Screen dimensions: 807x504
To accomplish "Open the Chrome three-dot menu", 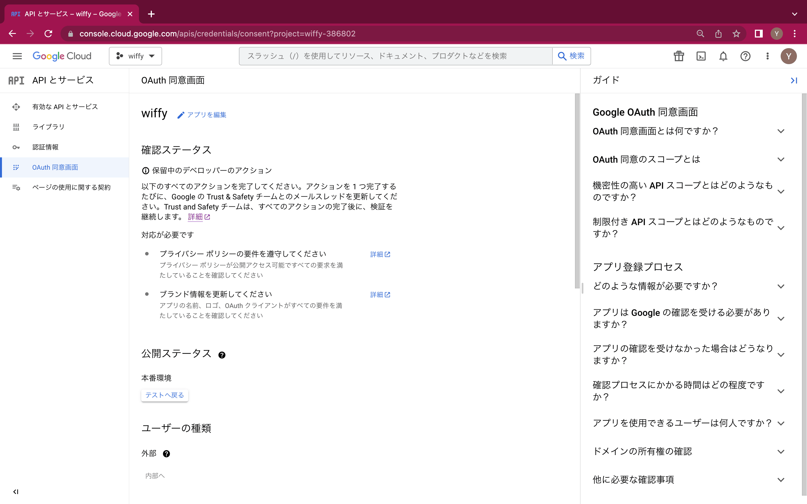I will 795,34.
